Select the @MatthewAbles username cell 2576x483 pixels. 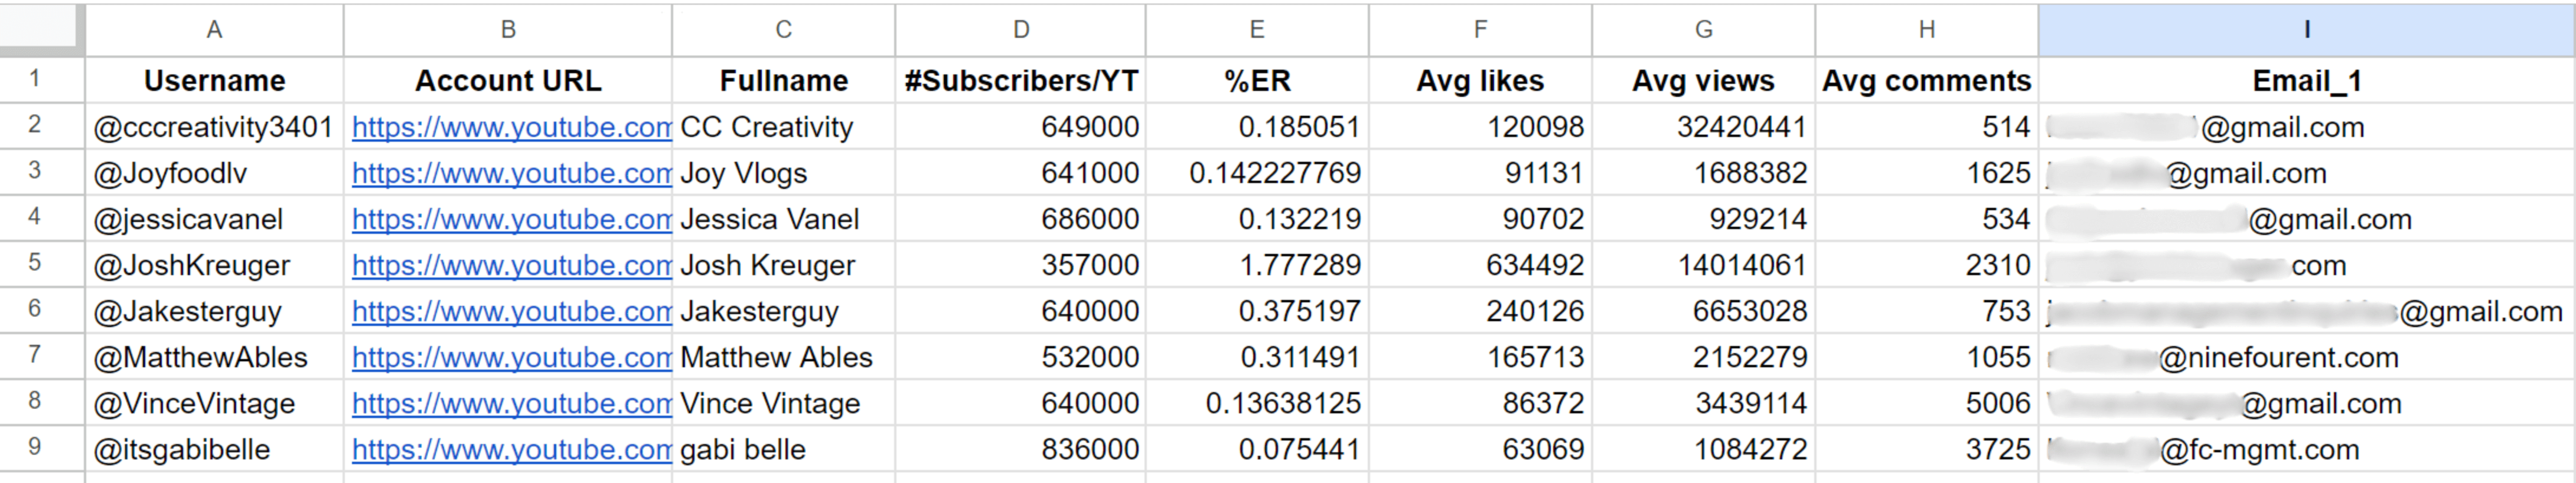[x=201, y=358]
